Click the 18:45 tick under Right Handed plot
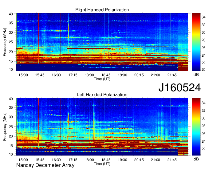The width and height of the screenshot is (209, 169). 106,75
